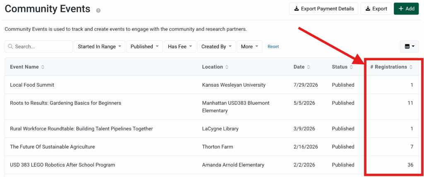Open the column display options button
This screenshot has height=177, width=424.
(x=409, y=47)
